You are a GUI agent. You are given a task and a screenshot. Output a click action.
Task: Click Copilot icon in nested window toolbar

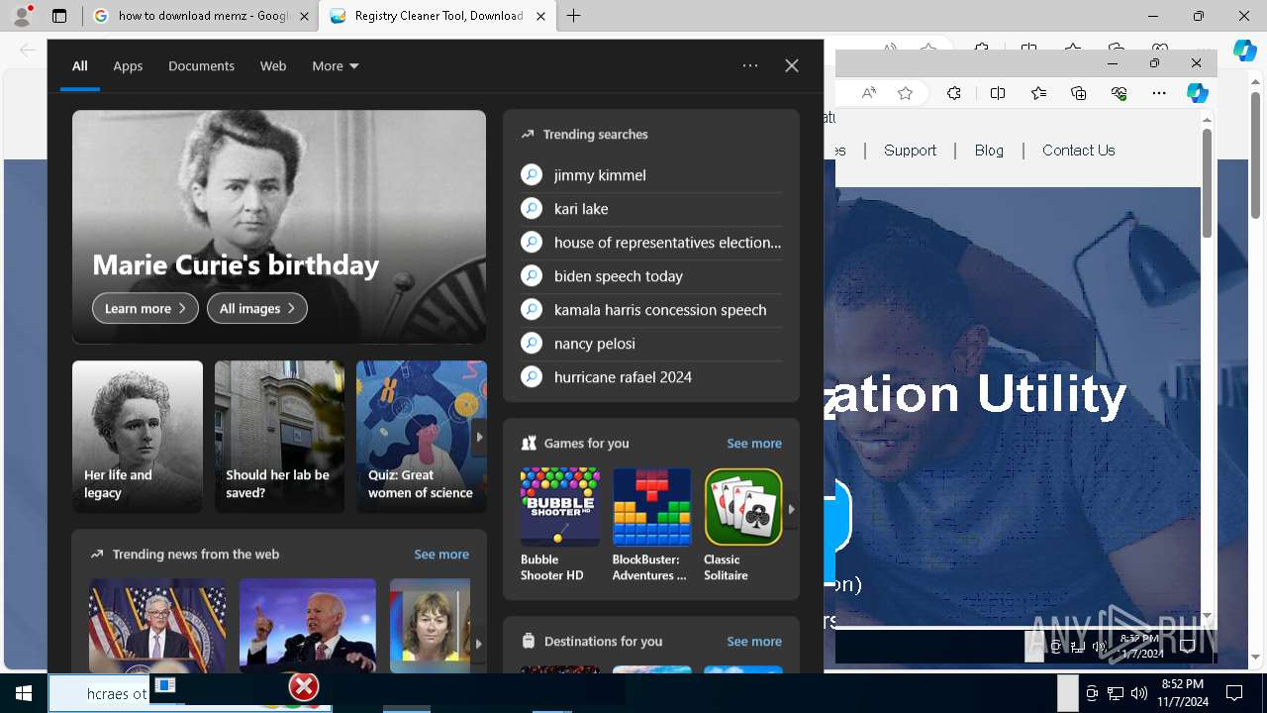click(1198, 93)
